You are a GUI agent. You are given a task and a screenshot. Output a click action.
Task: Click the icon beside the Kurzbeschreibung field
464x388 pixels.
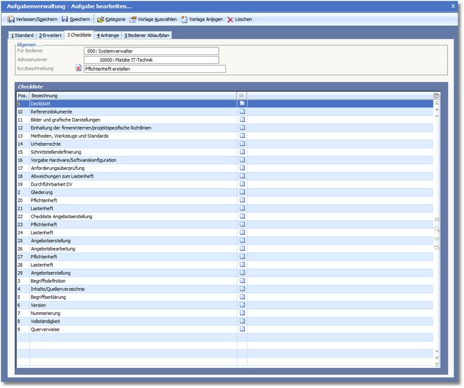[x=78, y=69]
